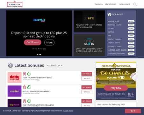Open the Slotty Slots promo card
Viewport: 144px width, 115px height.
click(89, 45)
